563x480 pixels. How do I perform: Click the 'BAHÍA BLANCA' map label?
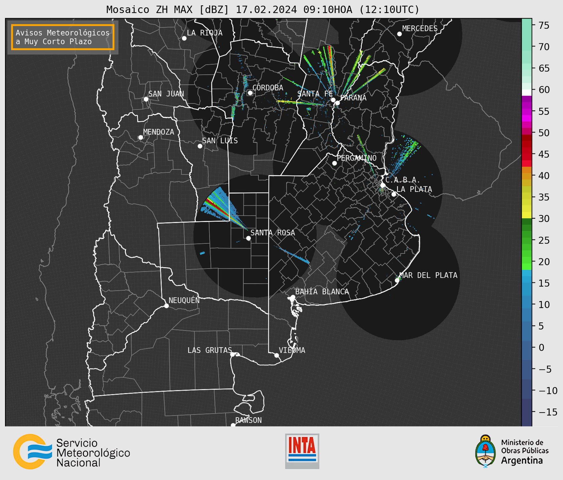(322, 292)
